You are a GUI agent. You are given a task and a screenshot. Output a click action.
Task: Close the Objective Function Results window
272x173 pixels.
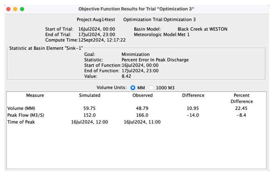tap(8, 9)
